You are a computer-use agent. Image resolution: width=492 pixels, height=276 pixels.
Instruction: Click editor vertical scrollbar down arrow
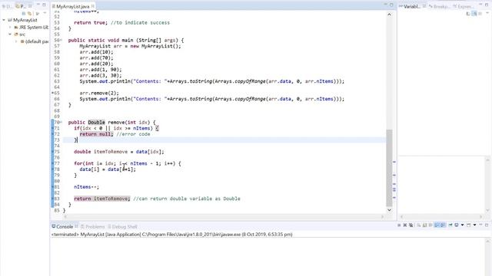click(390, 210)
